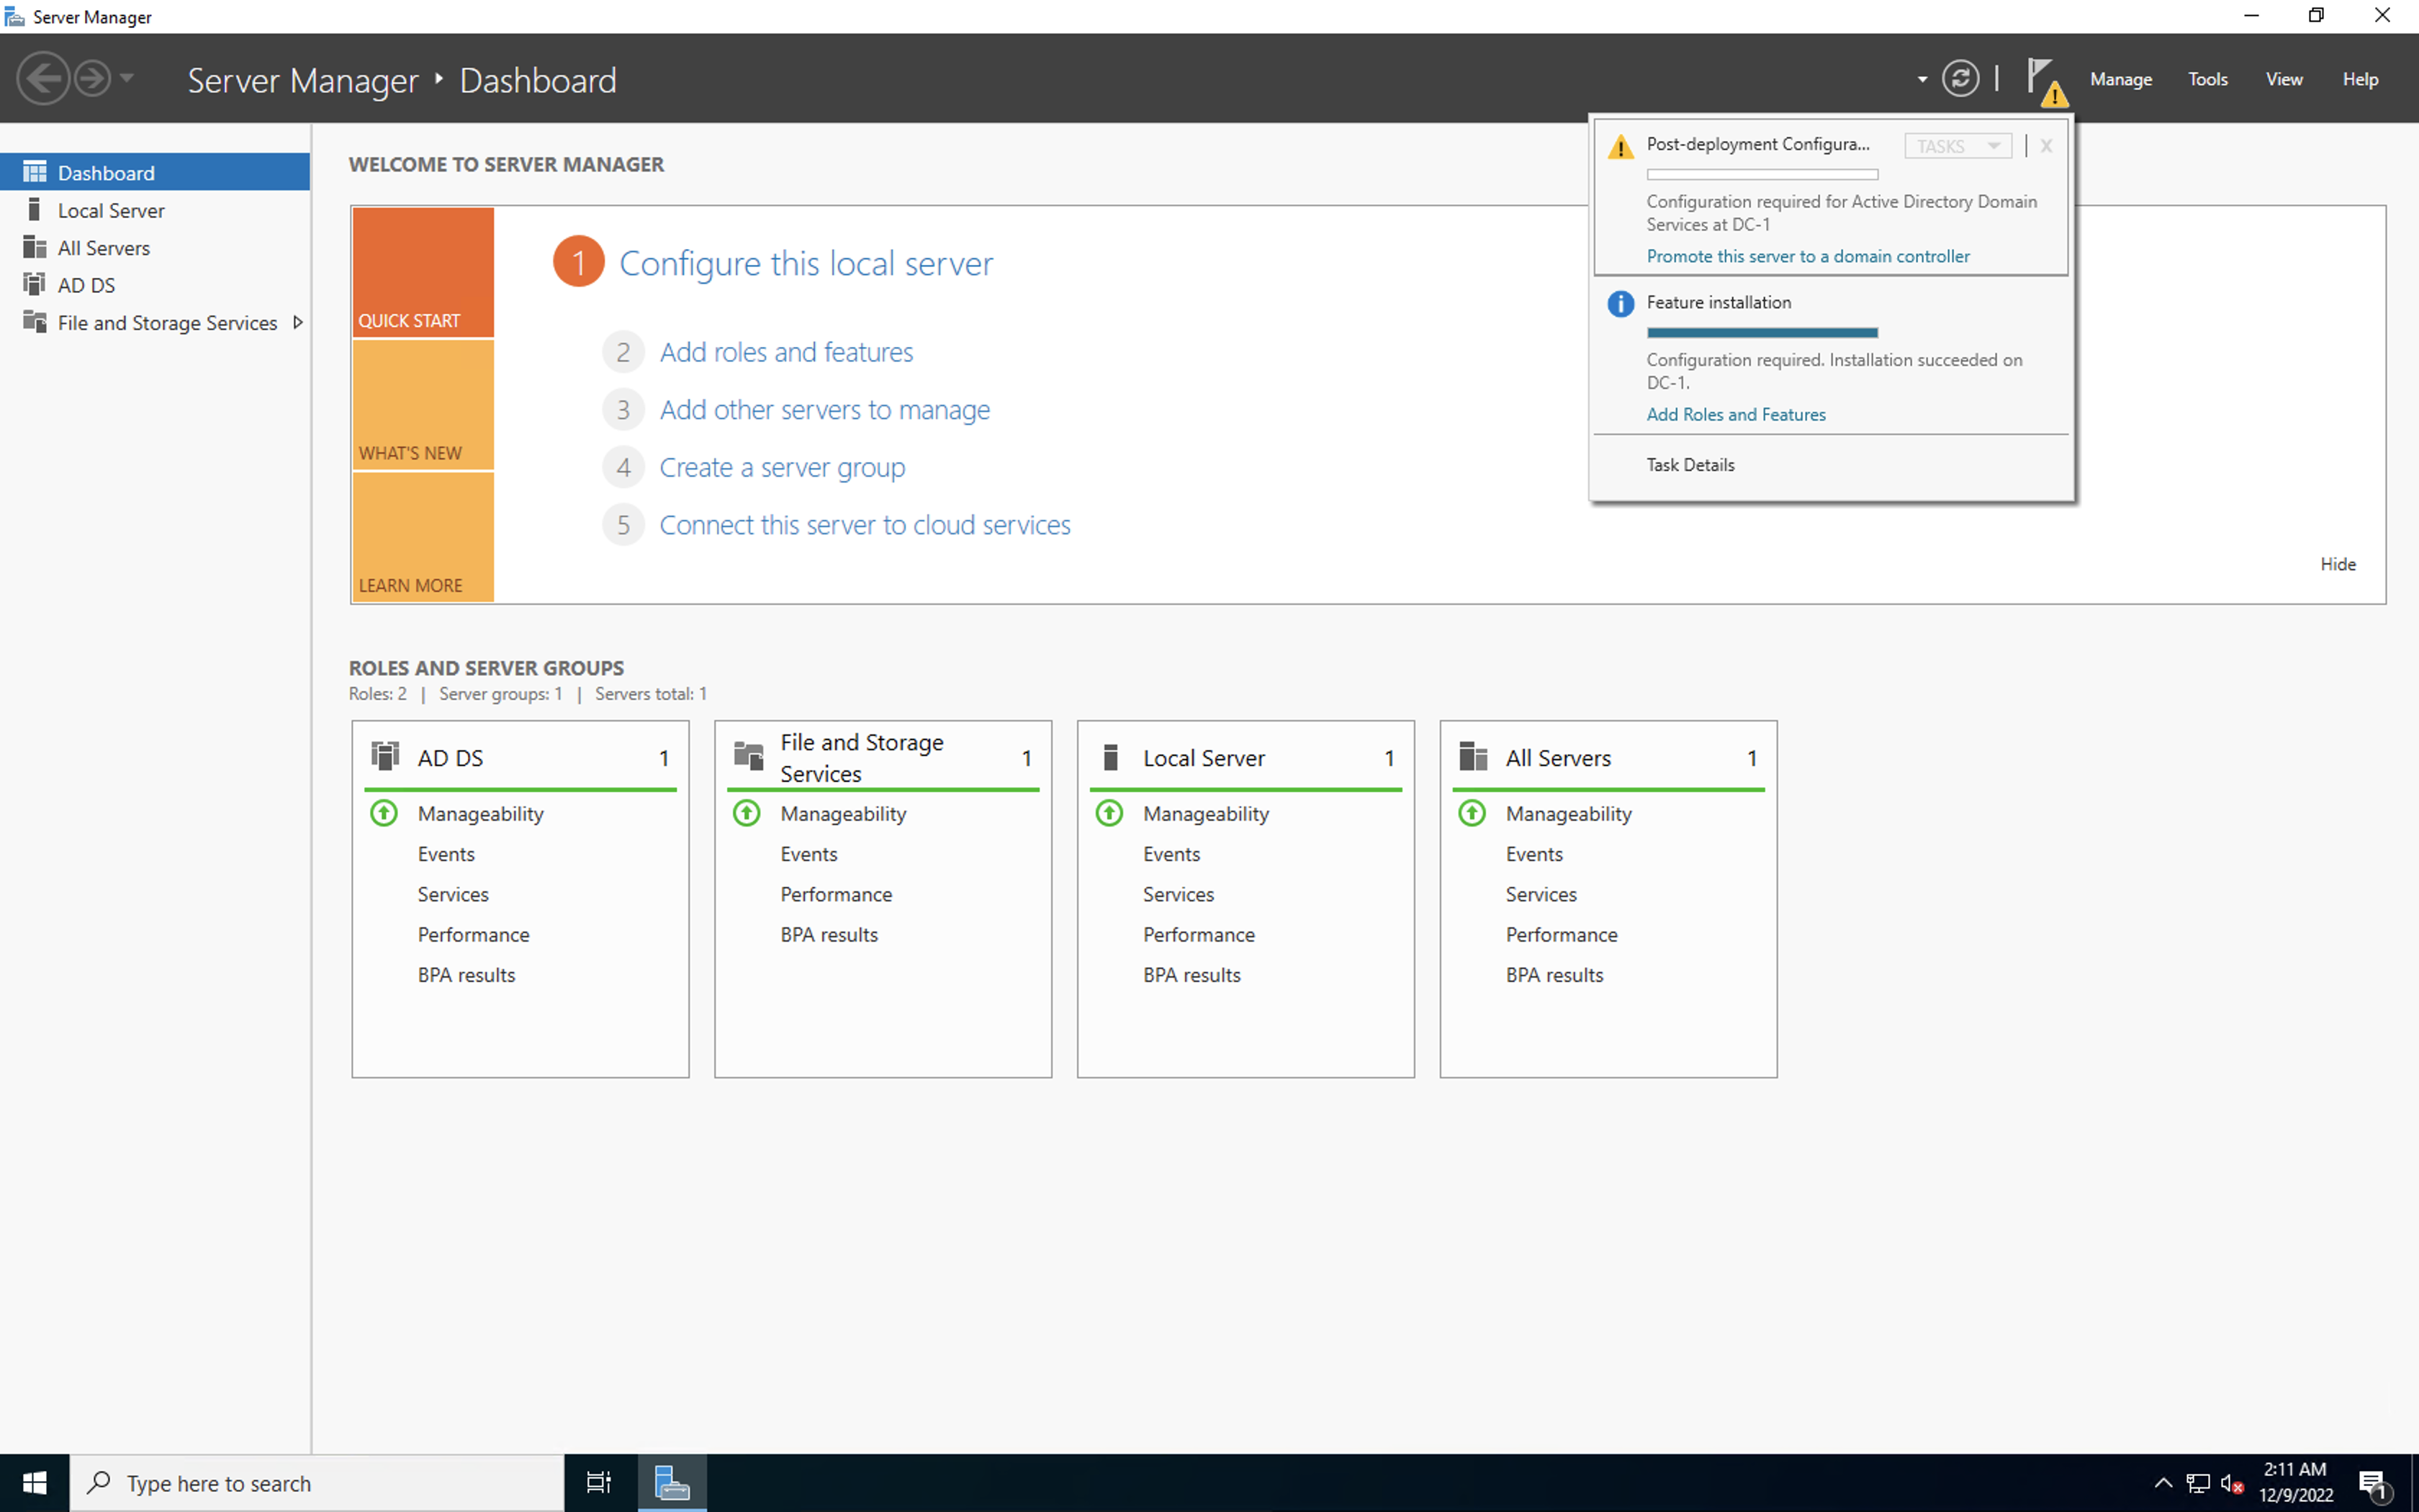Select All Servers in the sidebar

pos(155,247)
